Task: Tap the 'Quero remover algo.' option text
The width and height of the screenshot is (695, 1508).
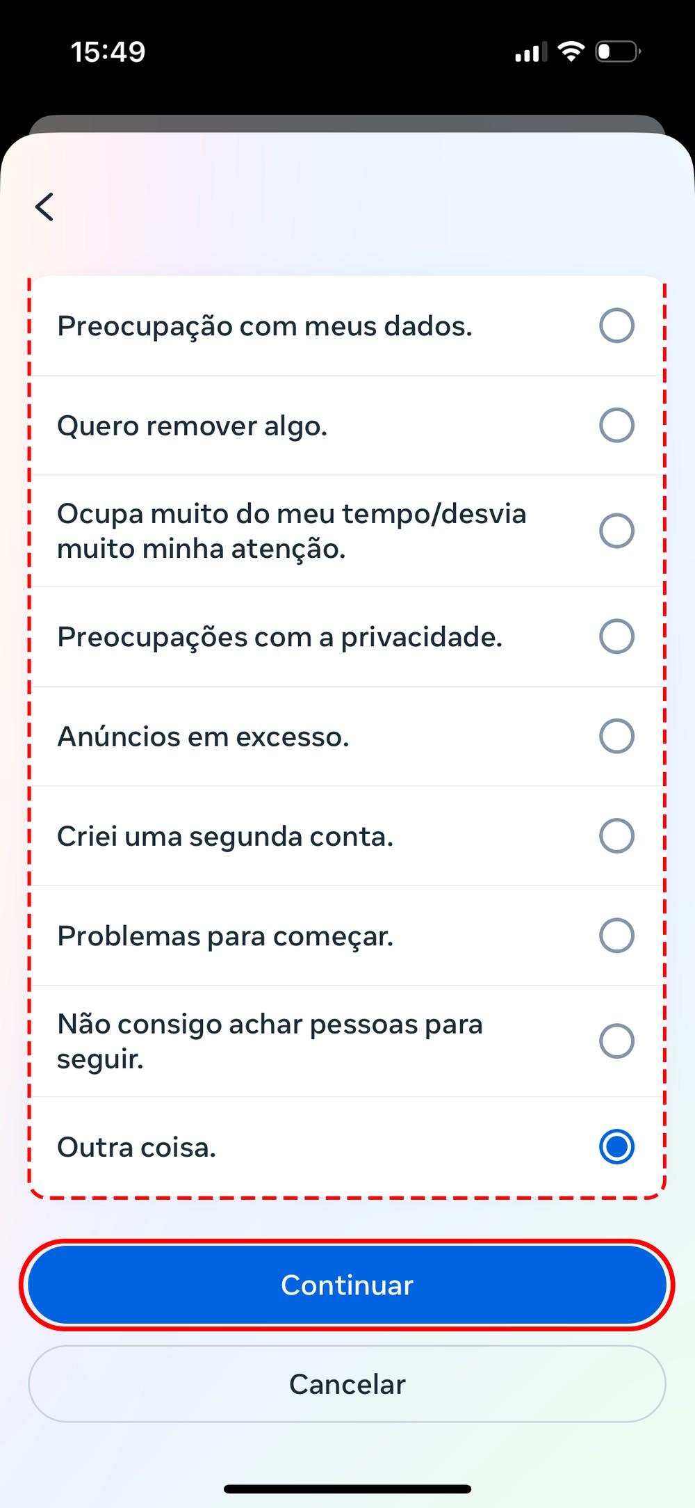Action: [x=192, y=426]
